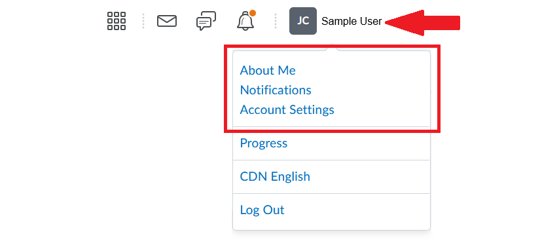Open message alerts envelope icon
This screenshot has height=241, width=559.
(167, 21)
